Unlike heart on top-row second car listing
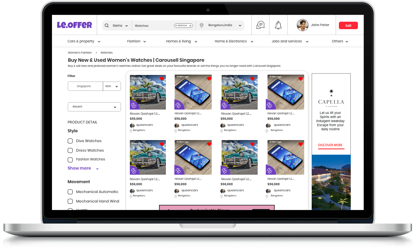The height and width of the screenshot is (251, 415). (253, 79)
